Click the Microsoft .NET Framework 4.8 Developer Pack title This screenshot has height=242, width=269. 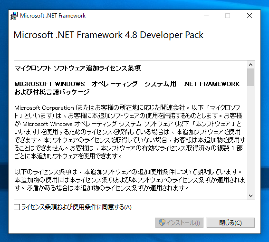[x=108, y=35]
